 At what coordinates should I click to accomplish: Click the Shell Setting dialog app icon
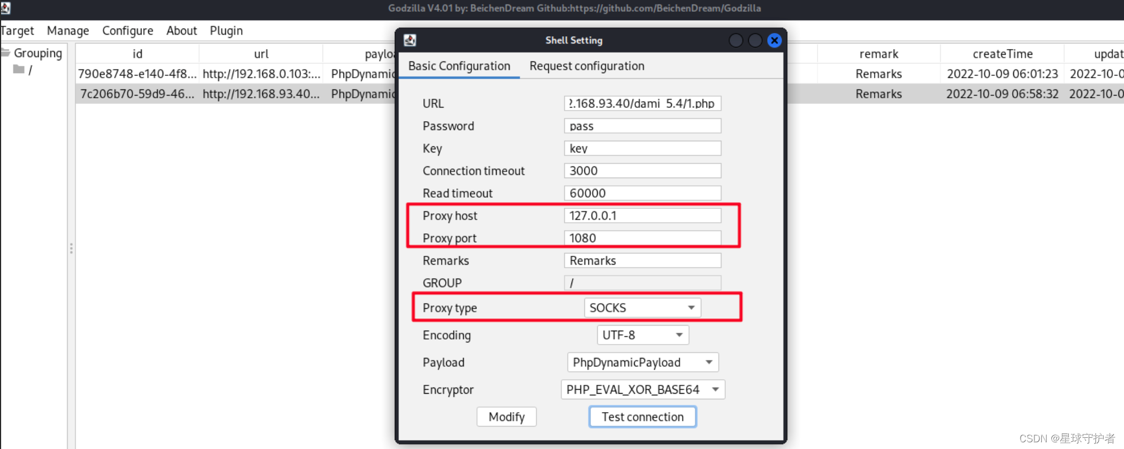[x=410, y=40]
